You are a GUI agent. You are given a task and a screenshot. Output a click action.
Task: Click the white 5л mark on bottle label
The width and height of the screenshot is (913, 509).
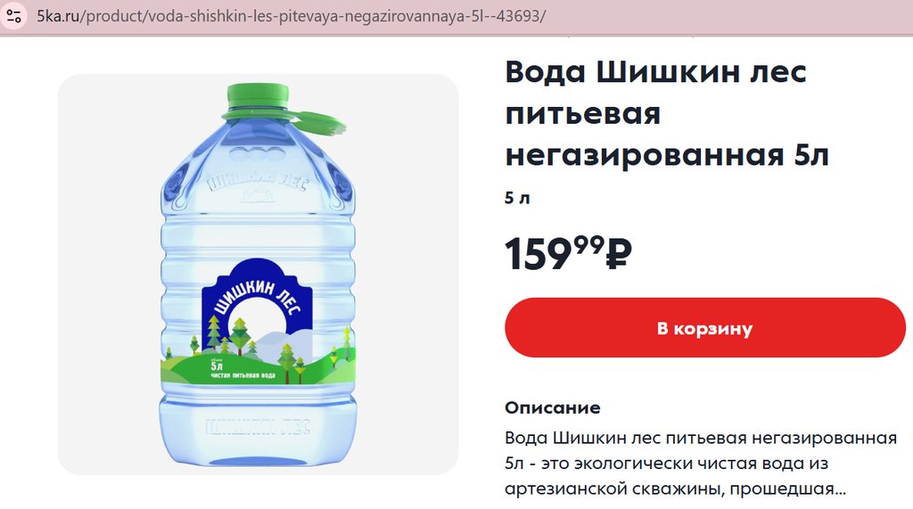click(x=217, y=365)
